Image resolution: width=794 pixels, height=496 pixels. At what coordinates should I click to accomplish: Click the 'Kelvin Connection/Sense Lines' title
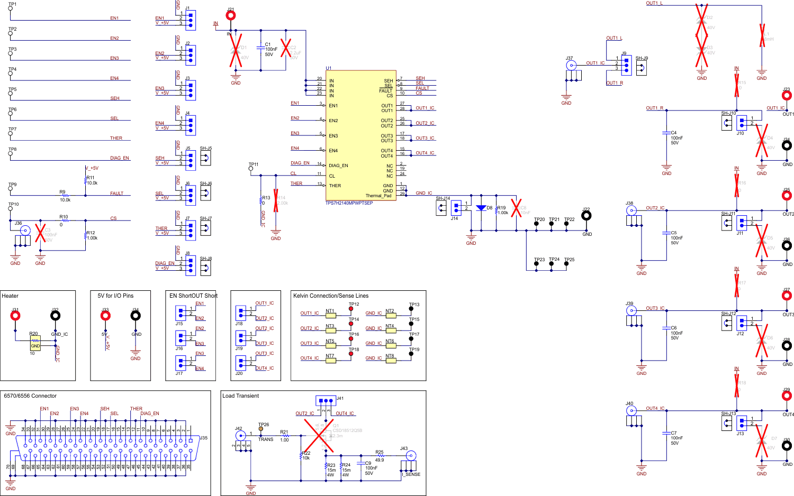coord(331,296)
